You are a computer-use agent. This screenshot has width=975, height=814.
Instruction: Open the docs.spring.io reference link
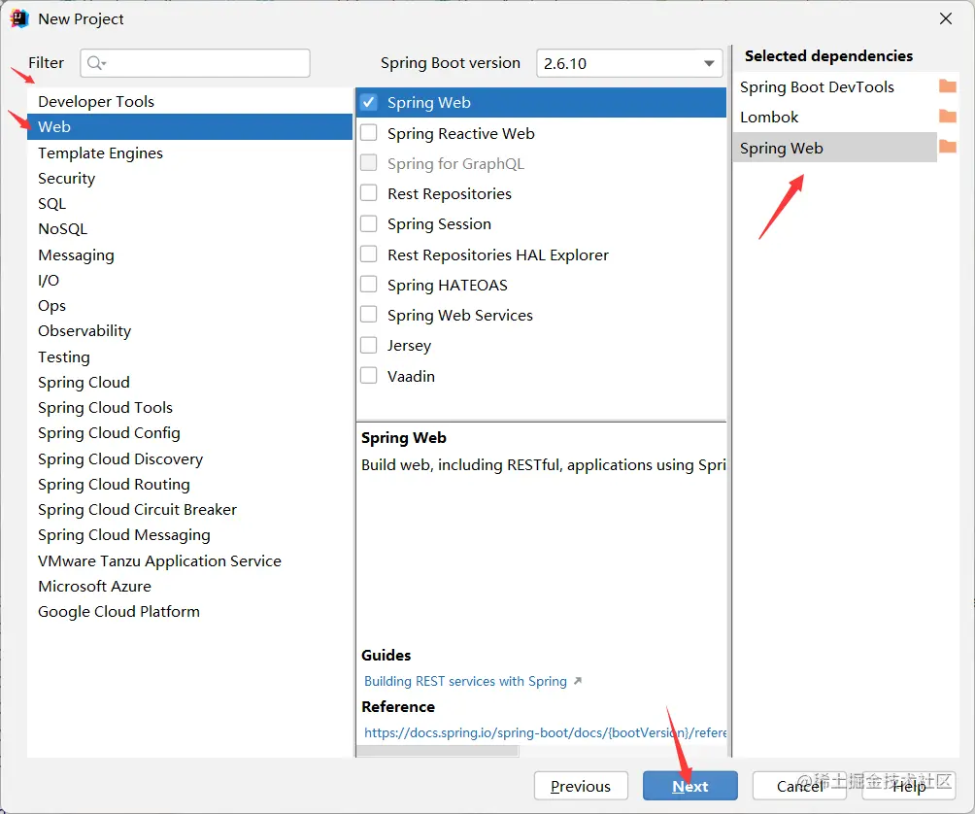coord(545,732)
